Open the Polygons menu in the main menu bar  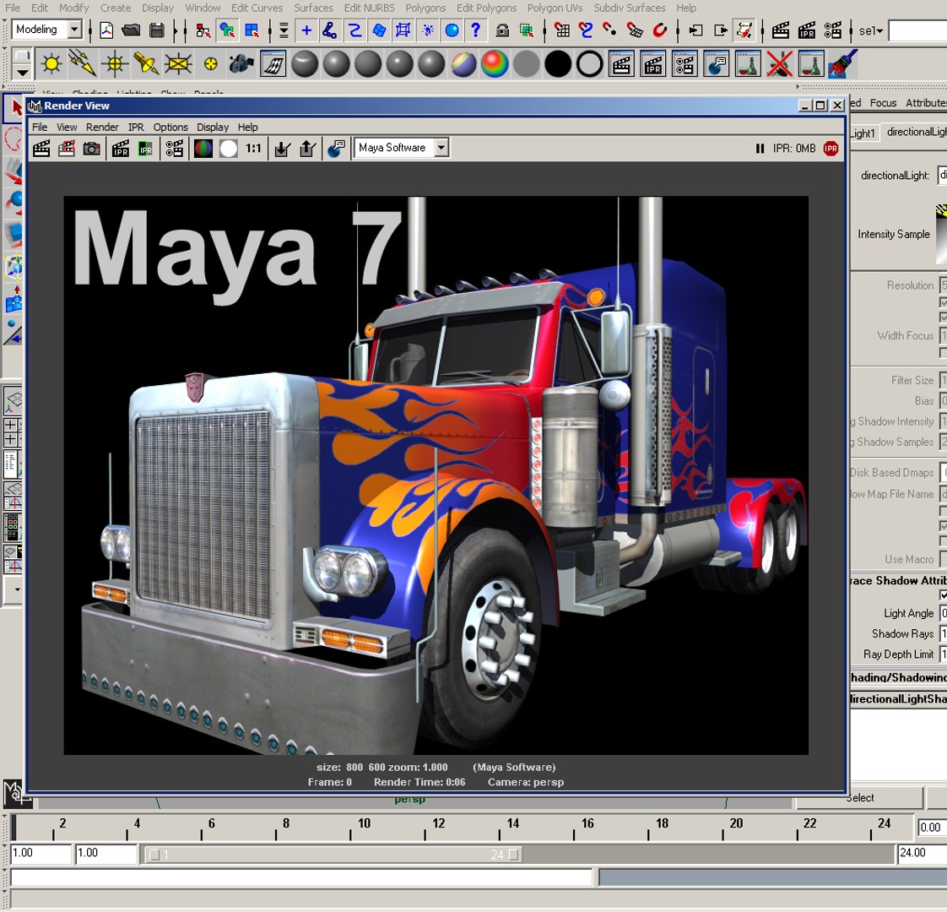(425, 8)
